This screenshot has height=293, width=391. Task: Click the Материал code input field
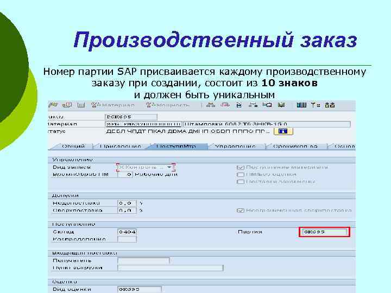[x=143, y=124]
